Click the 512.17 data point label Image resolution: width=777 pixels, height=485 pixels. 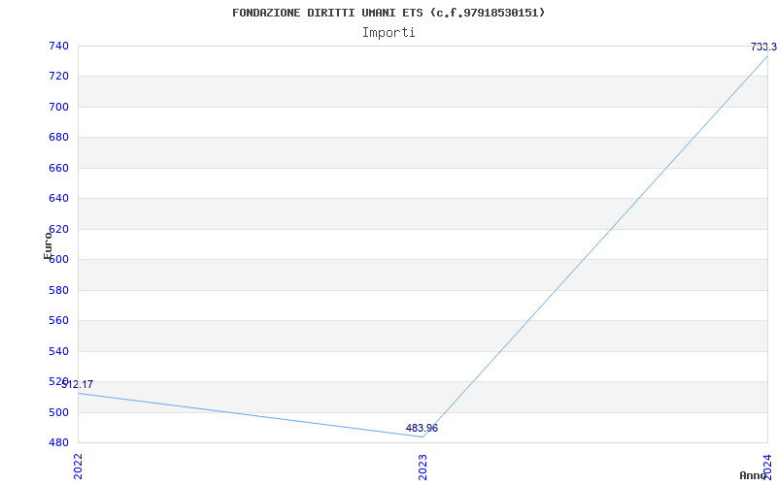point(78,384)
